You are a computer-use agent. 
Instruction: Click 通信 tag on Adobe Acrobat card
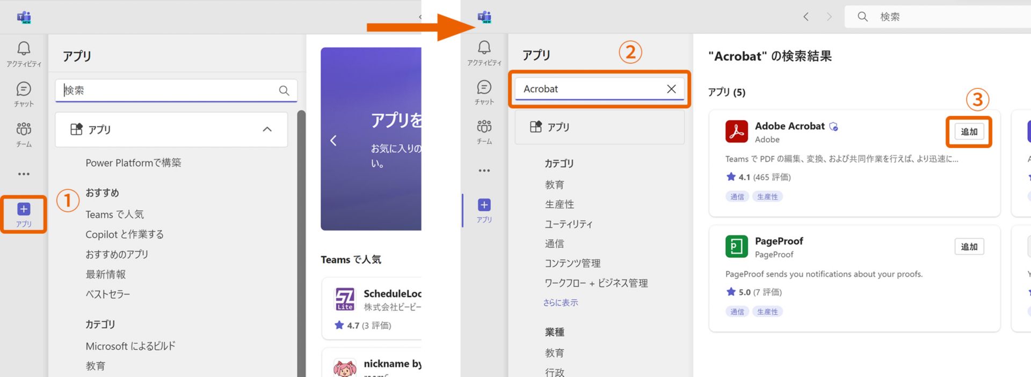[737, 197]
